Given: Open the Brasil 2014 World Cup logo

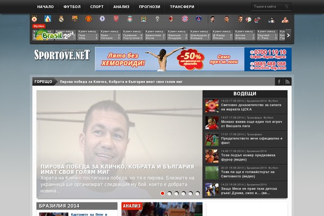Looking at the screenshot, I should pyautogui.click(x=54, y=35).
